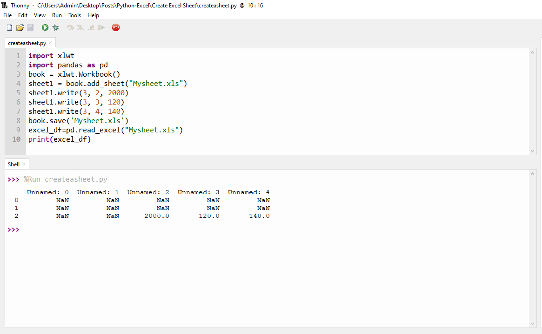Image resolution: width=542 pixels, height=334 pixels.
Task: Click the Step over debug icon
Action: click(x=70, y=27)
